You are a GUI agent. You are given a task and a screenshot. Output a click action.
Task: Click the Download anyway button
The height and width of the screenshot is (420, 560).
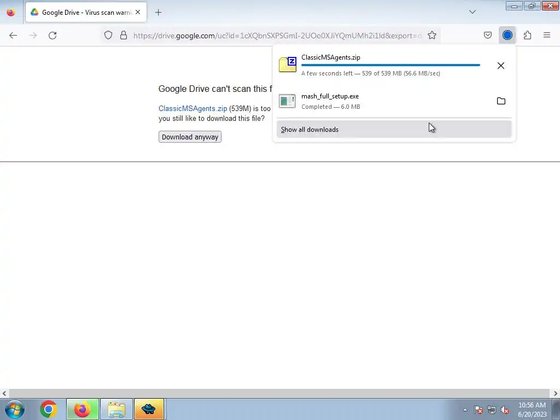190,137
